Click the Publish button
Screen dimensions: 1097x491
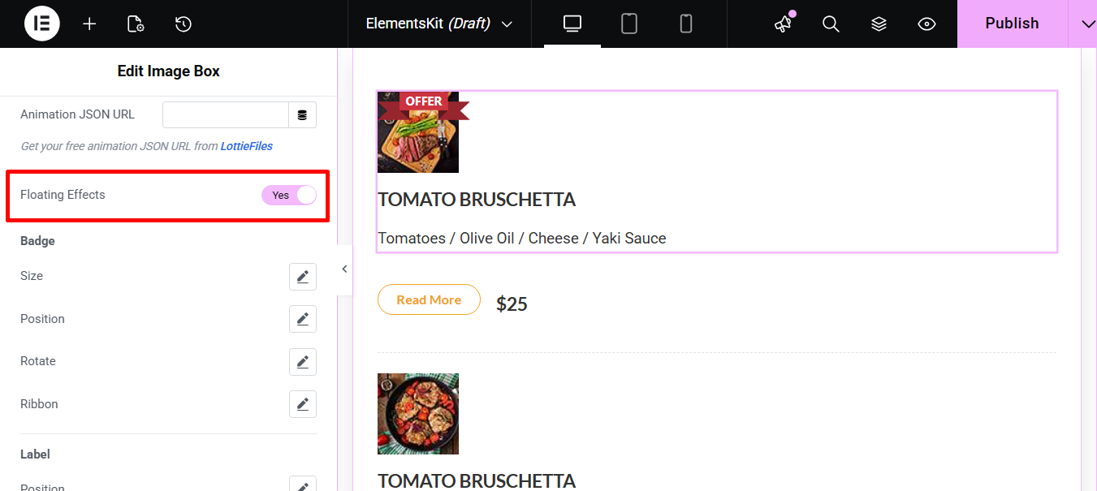click(1012, 24)
